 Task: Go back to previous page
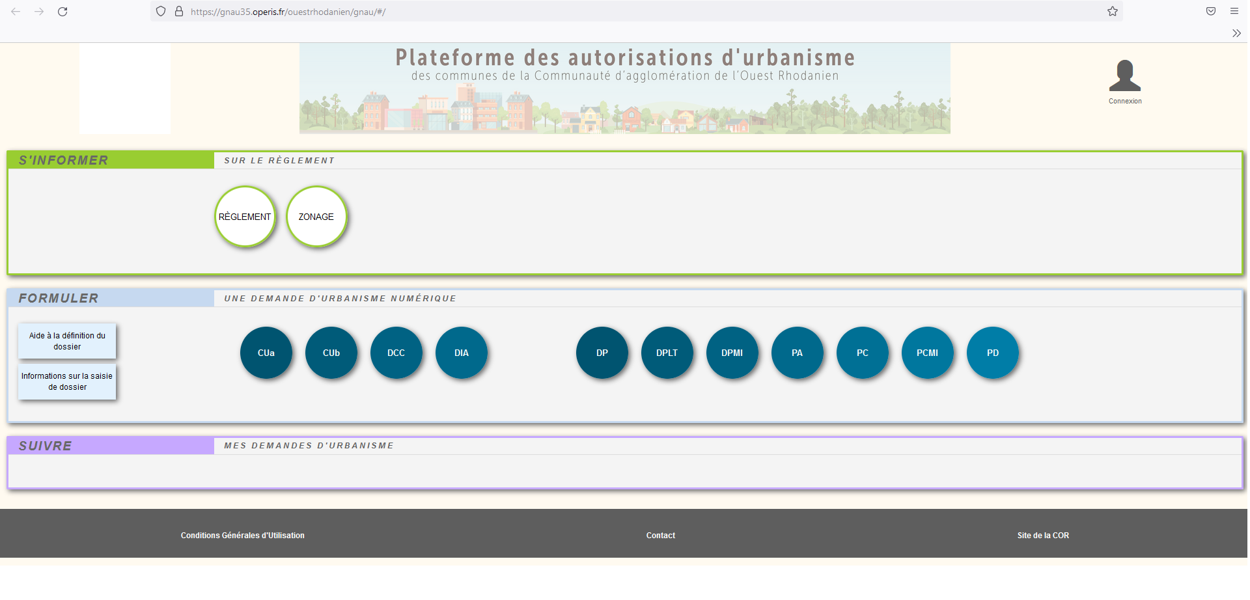point(16,11)
